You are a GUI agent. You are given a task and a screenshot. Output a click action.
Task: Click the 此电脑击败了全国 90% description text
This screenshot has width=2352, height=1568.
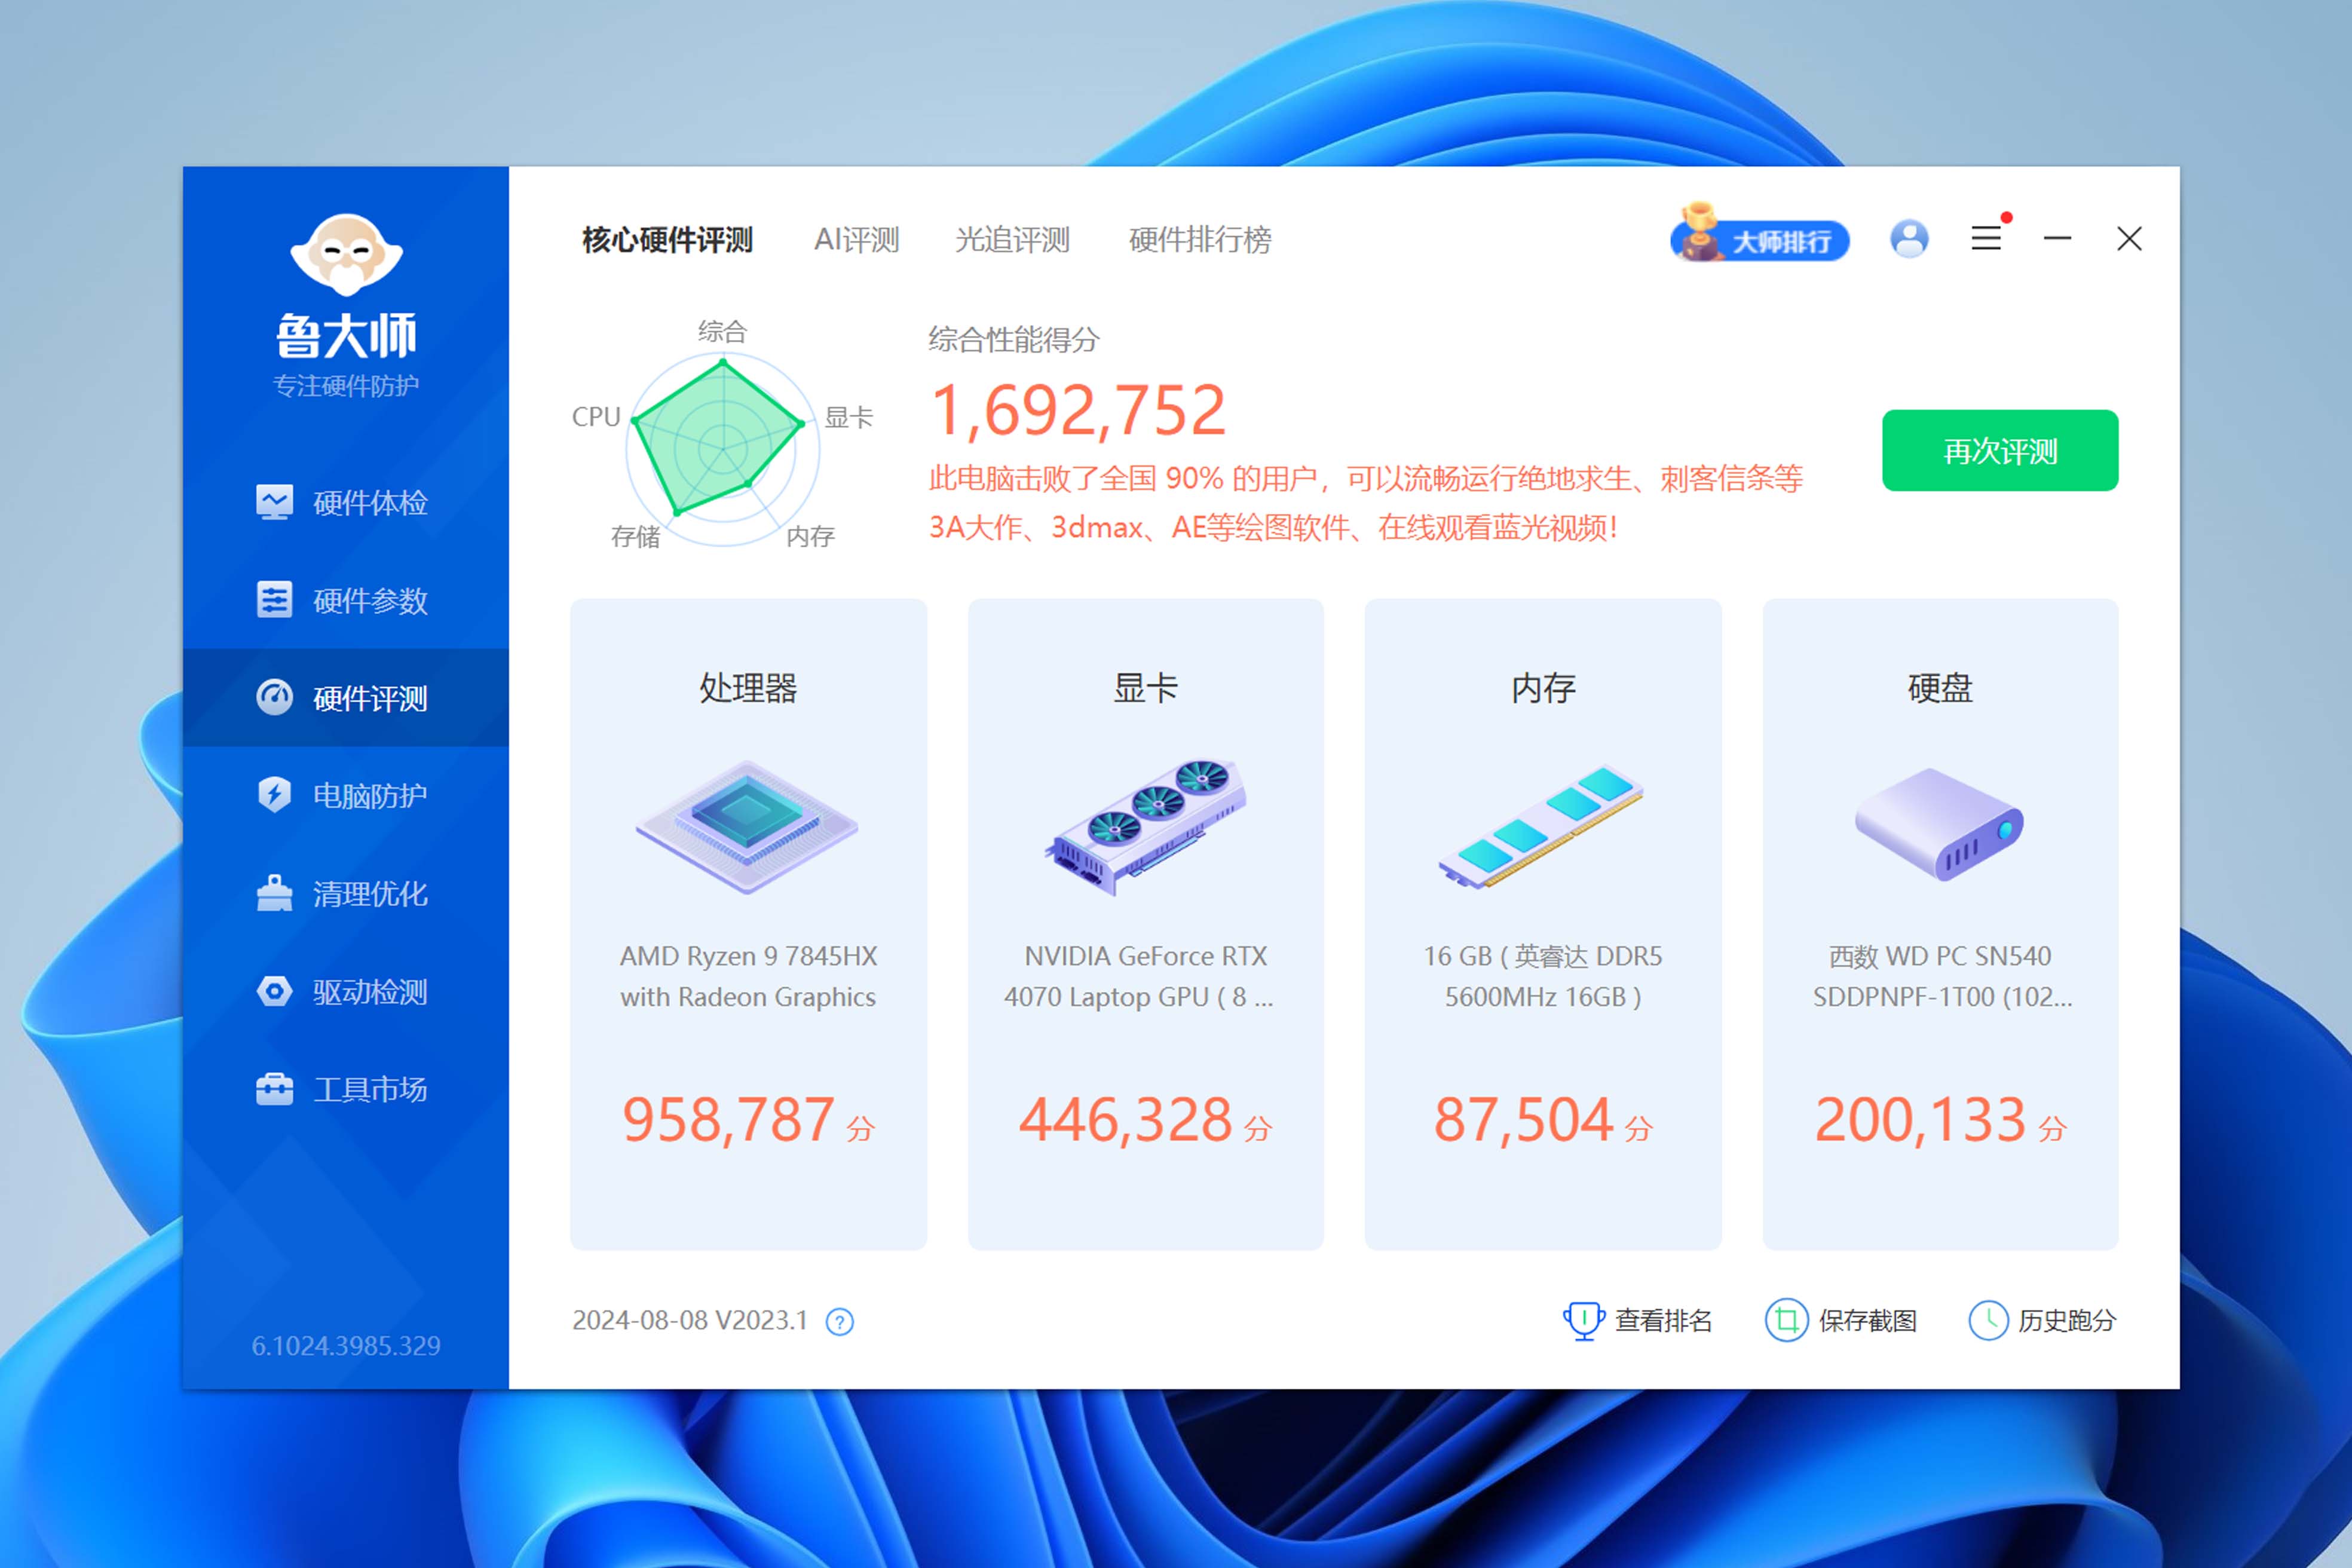pyautogui.click(x=1366, y=503)
